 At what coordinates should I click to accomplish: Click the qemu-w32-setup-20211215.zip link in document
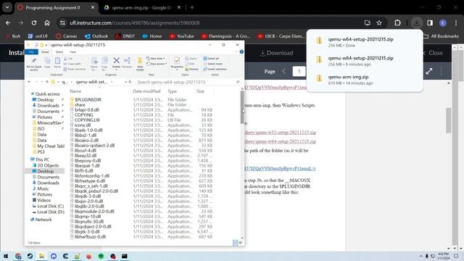(280, 132)
